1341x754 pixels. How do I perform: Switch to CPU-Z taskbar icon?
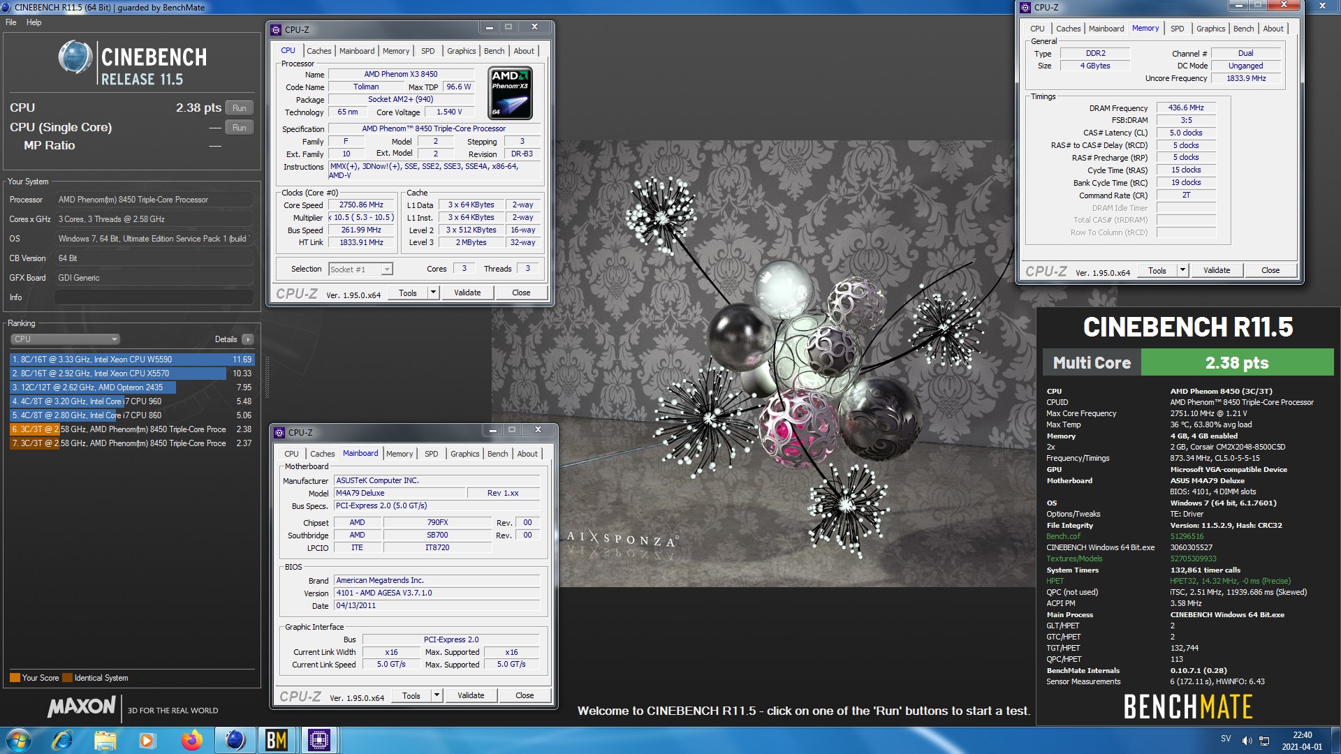pos(319,740)
